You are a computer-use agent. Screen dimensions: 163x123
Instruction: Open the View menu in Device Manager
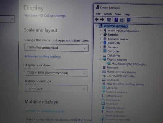pos(118,14)
